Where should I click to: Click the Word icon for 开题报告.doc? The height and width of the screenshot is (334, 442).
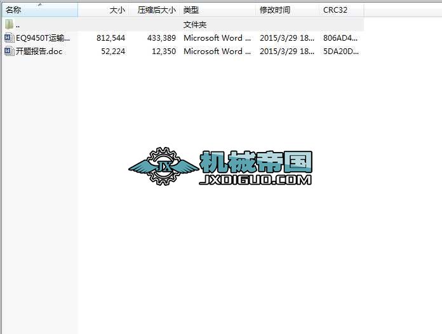pos(9,51)
